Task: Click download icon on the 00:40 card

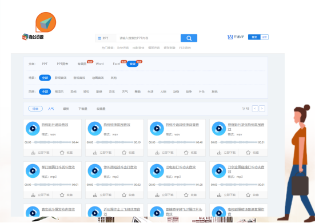Action: pyautogui.click(x=157, y=153)
